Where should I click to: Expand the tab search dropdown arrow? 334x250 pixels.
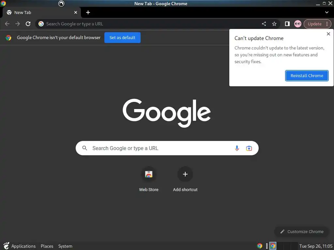[x=327, y=12]
